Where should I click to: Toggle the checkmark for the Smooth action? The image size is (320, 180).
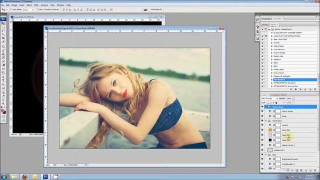click(262, 42)
